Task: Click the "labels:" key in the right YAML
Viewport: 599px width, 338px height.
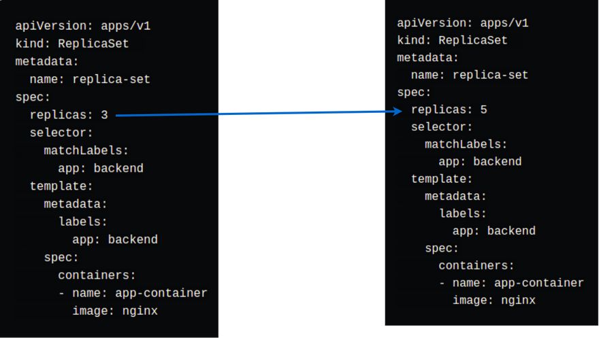Action: pos(463,213)
